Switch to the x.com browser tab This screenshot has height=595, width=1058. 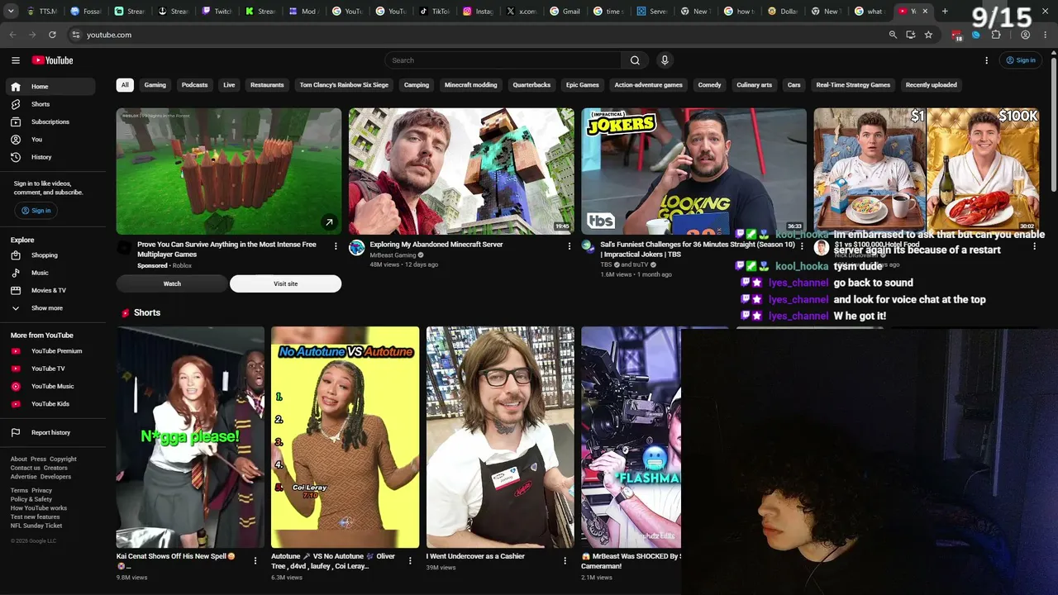(x=522, y=12)
